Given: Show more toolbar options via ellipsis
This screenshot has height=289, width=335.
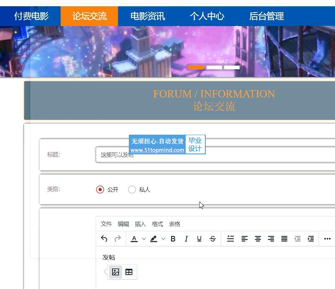Looking at the screenshot, I should [327, 239].
